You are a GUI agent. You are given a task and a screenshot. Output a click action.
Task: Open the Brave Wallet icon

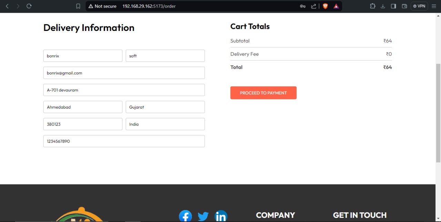point(404,6)
